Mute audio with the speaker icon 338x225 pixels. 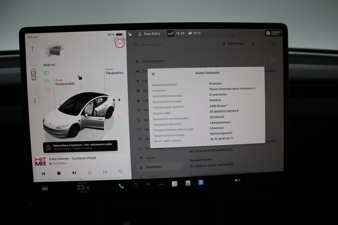pyautogui.click(x=237, y=181)
